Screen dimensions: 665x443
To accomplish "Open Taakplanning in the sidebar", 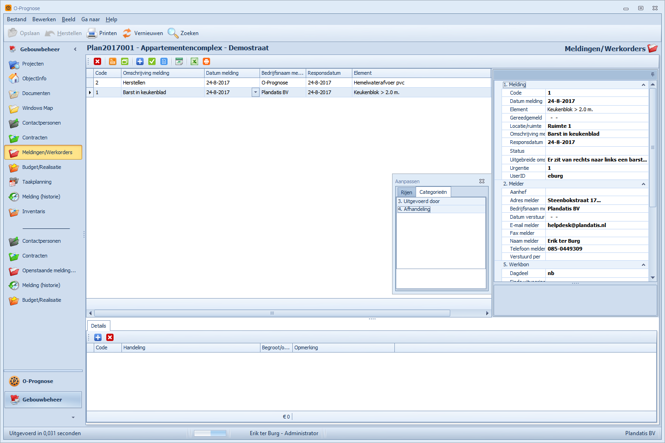I will (x=37, y=182).
